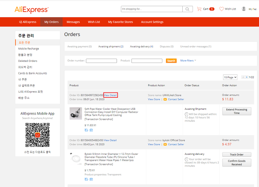
Task: Click the Wish List heart icon
Action: point(221,9)
